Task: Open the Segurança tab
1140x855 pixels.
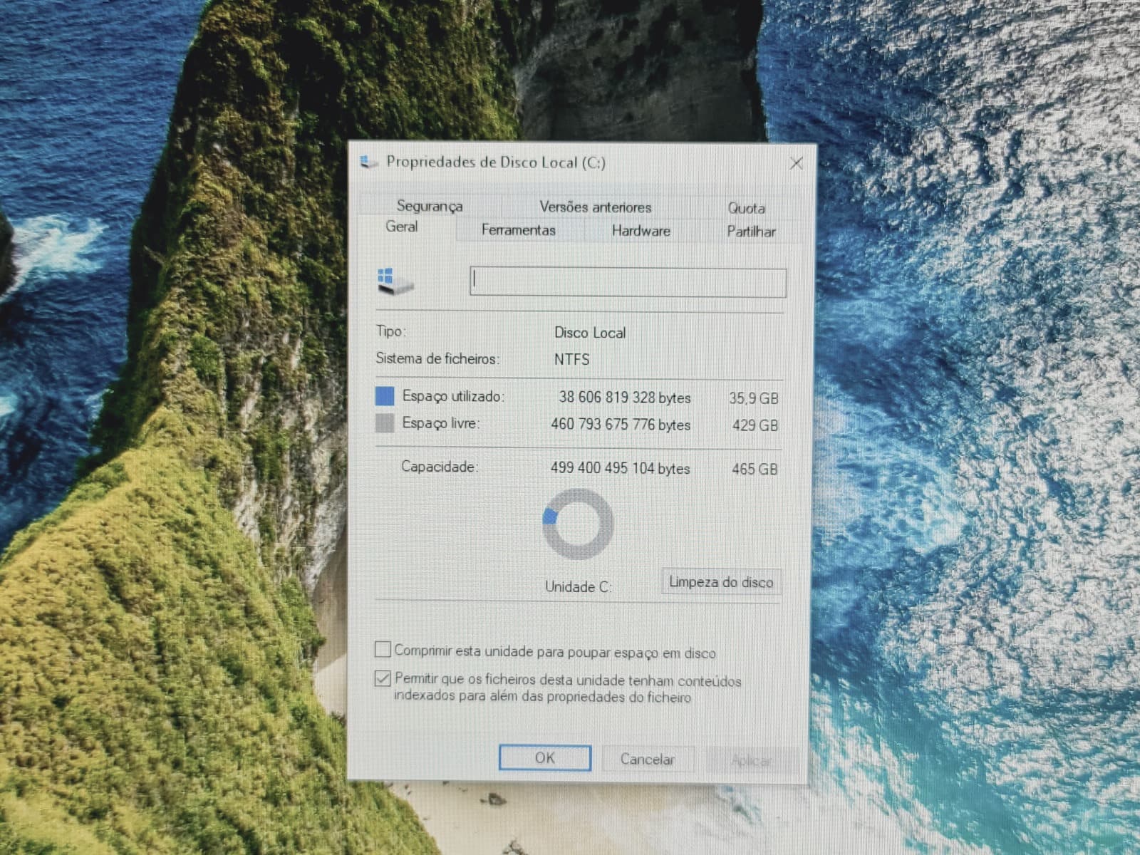Action: tap(430, 206)
